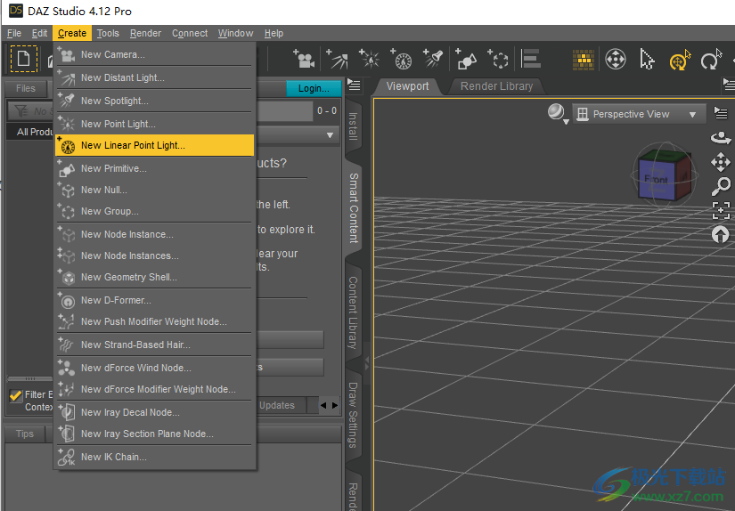This screenshot has height=511, width=735.
Task: Choose New dForce Modifier Weight Node... entry
Action: point(155,389)
